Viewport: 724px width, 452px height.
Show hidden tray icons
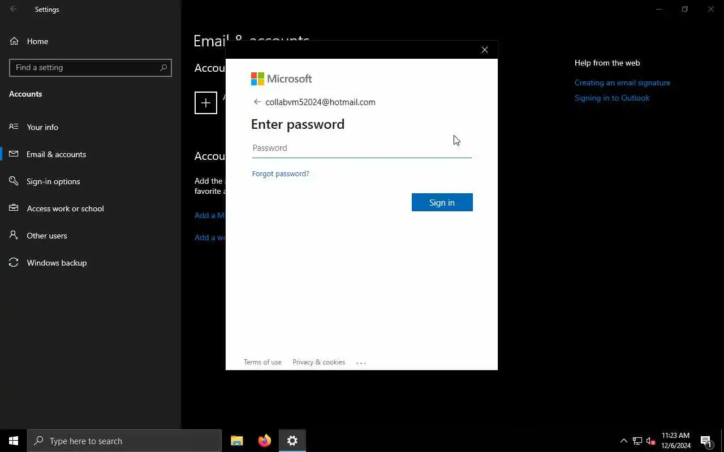(x=624, y=441)
